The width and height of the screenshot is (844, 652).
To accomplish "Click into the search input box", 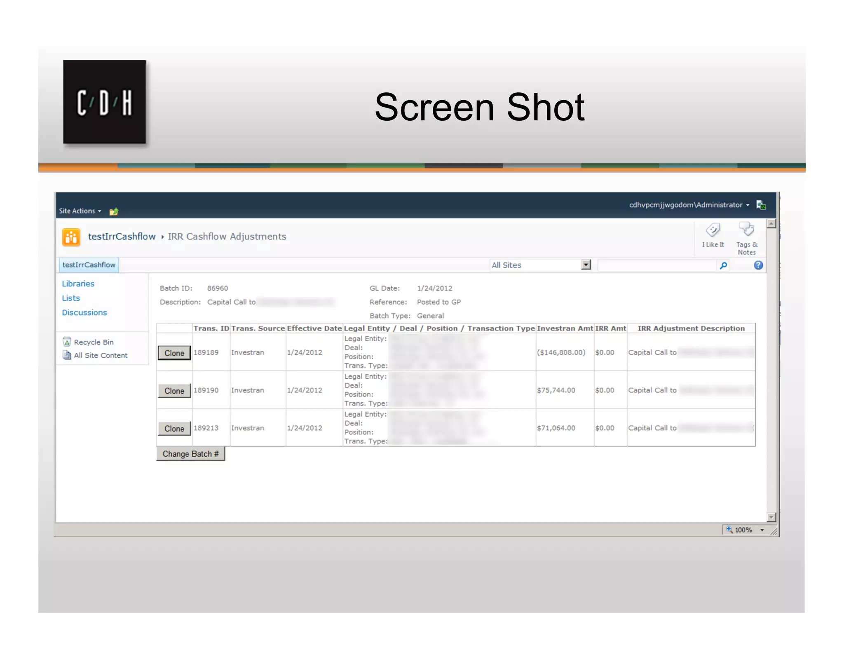I will (x=657, y=265).
